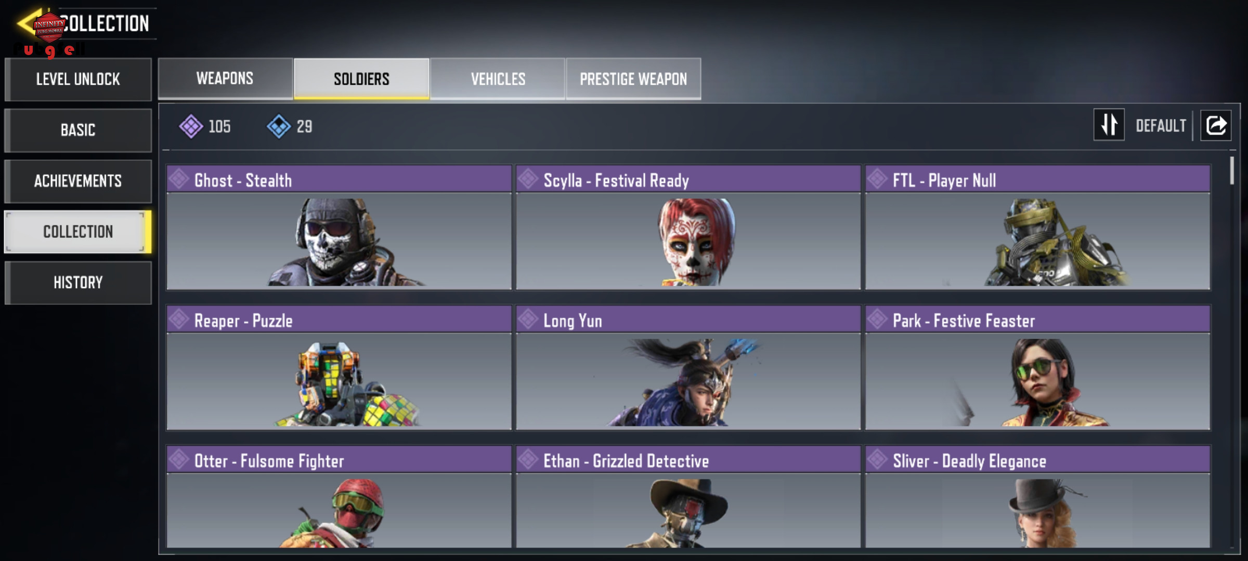
Task: Select the Scylla - Festival Ready card
Action: pos(688,228)
